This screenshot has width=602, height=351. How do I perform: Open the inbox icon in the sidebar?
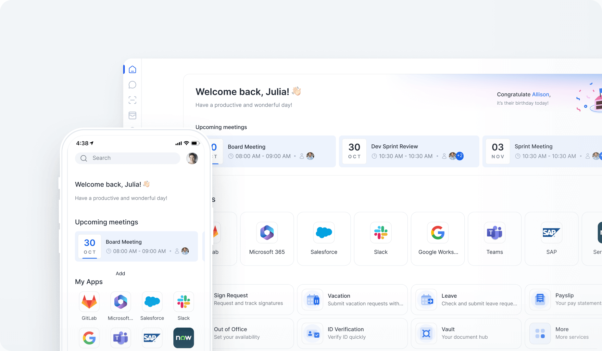coord(132,116)
